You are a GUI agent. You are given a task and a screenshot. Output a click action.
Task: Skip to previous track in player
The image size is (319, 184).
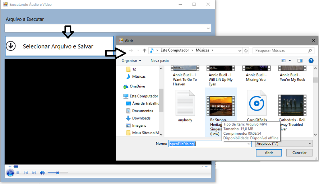[26, 173]
